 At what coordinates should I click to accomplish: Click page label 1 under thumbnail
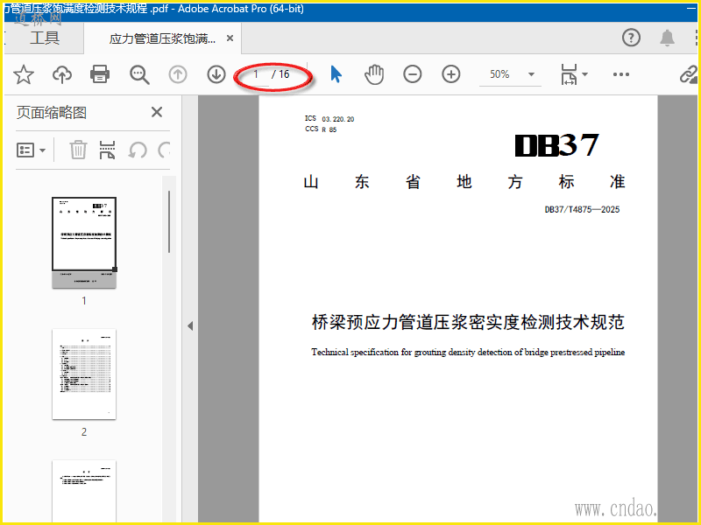coord(84,301)
